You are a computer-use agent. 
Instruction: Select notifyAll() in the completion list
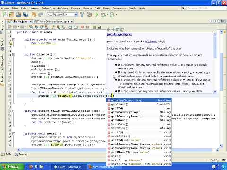pos(139,136)
